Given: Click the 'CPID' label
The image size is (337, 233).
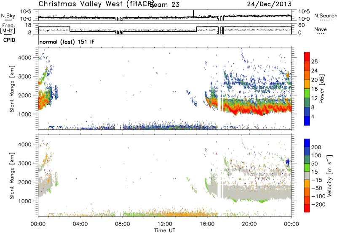Looking at the screenshot, I should click(9, 40).
